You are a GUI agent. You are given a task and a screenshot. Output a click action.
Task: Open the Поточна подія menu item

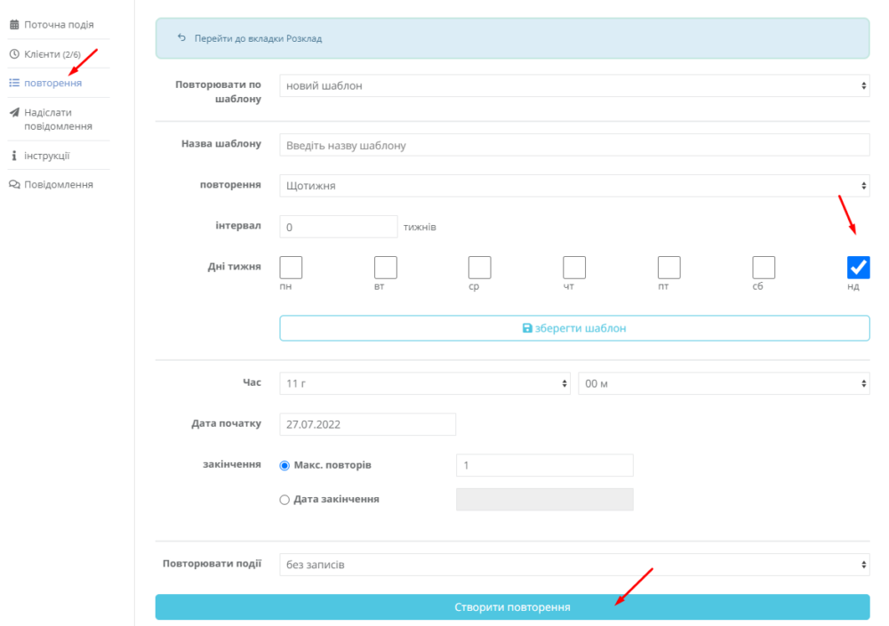pos(59,24)
